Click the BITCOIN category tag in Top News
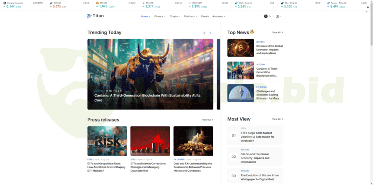This screenshot has width=373, height=185. tap(260, 42)
